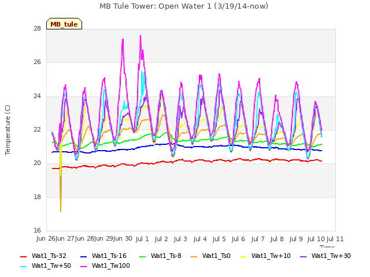Click the blue Wat1_Ts-16 legend swatch
370x277 pixels.
tap(83, 256)
